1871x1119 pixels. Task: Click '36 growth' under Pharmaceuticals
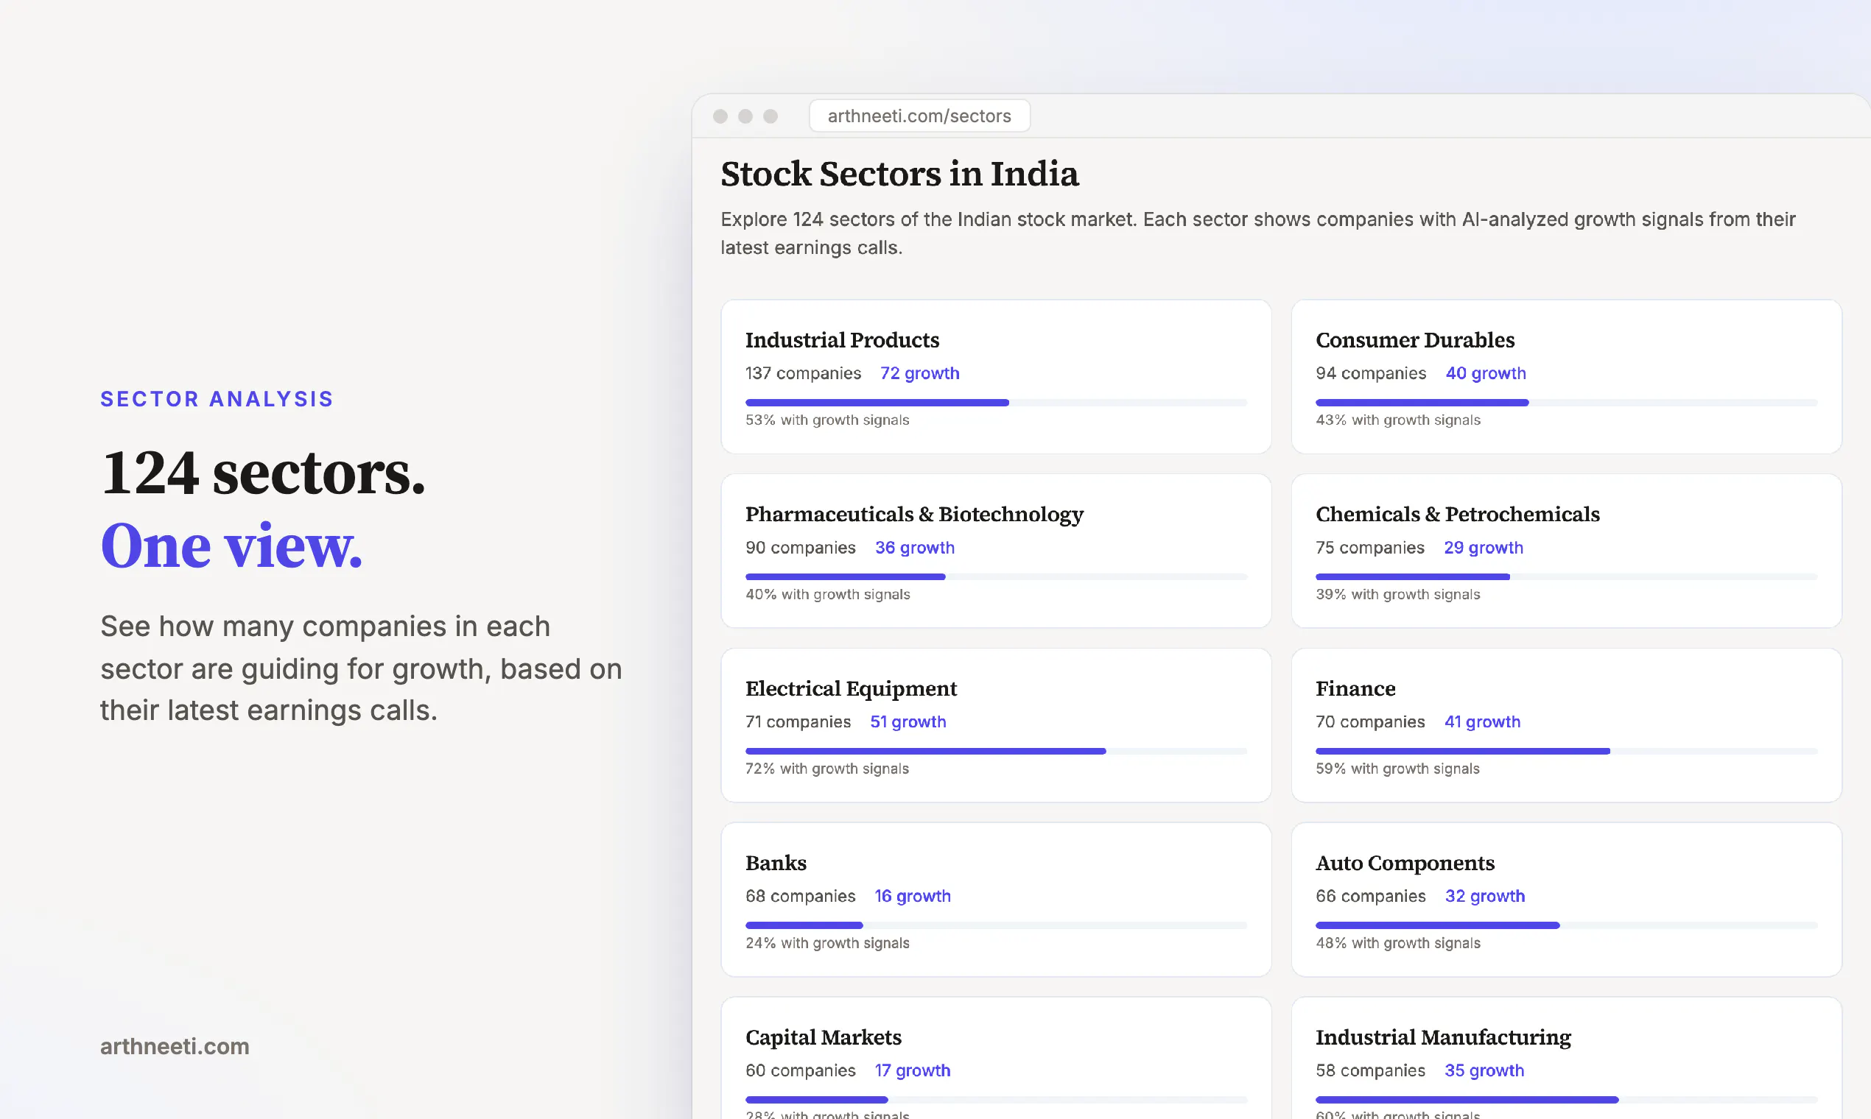click(914, 548)
